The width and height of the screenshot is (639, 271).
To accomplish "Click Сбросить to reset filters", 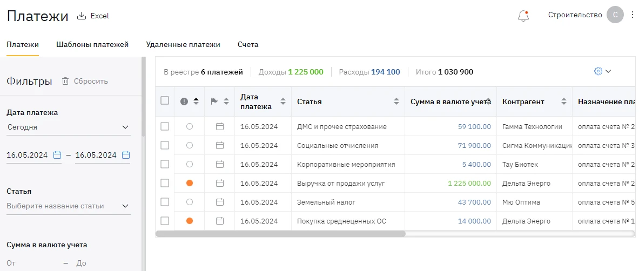I will click(85, 81).
